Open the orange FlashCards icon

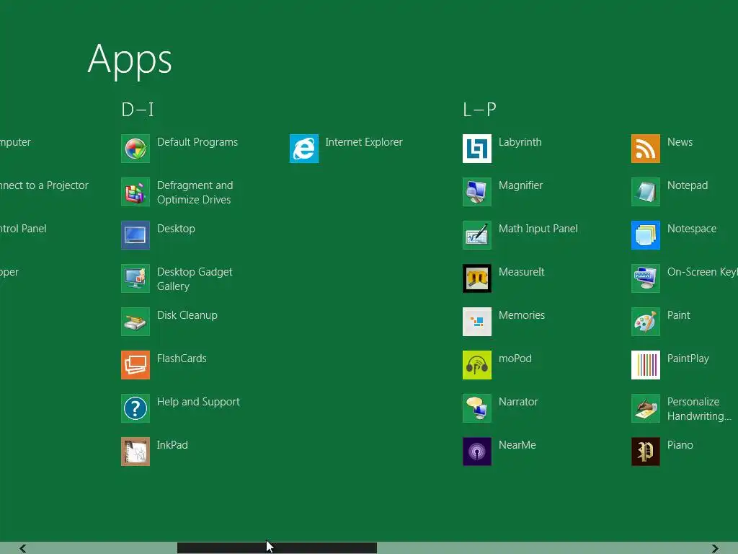point(135,365)
